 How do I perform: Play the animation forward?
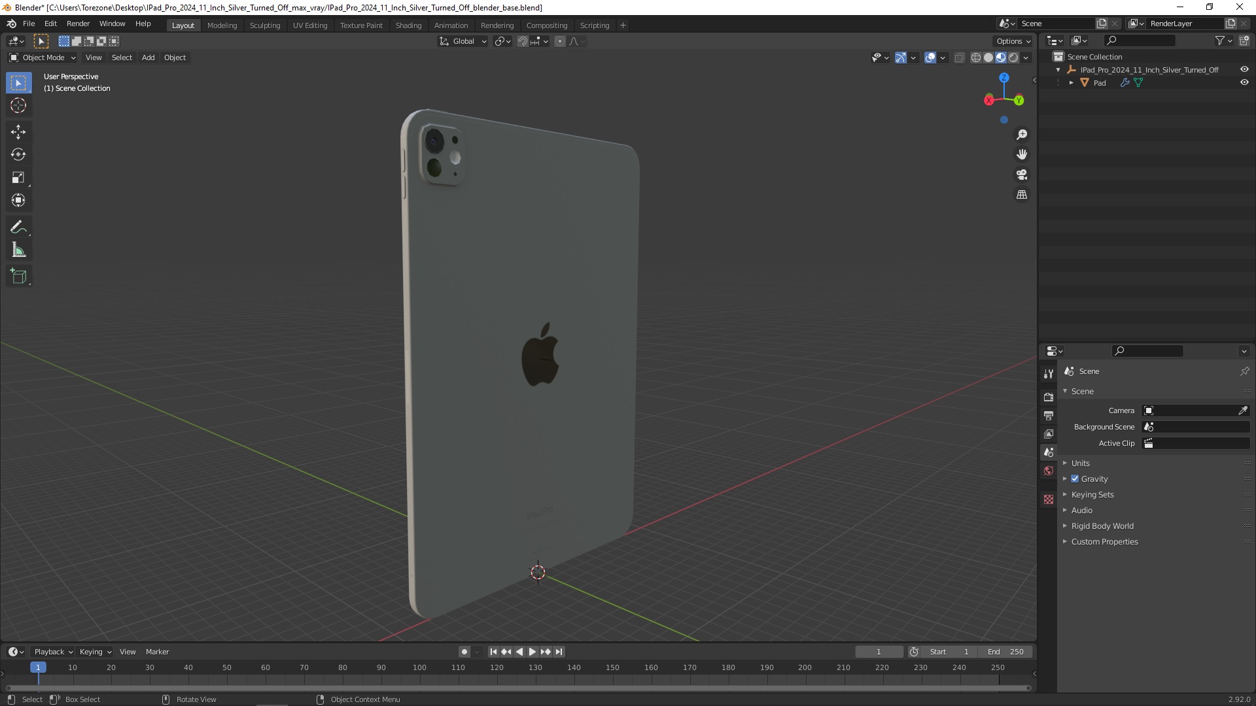[x=532, y=652]
